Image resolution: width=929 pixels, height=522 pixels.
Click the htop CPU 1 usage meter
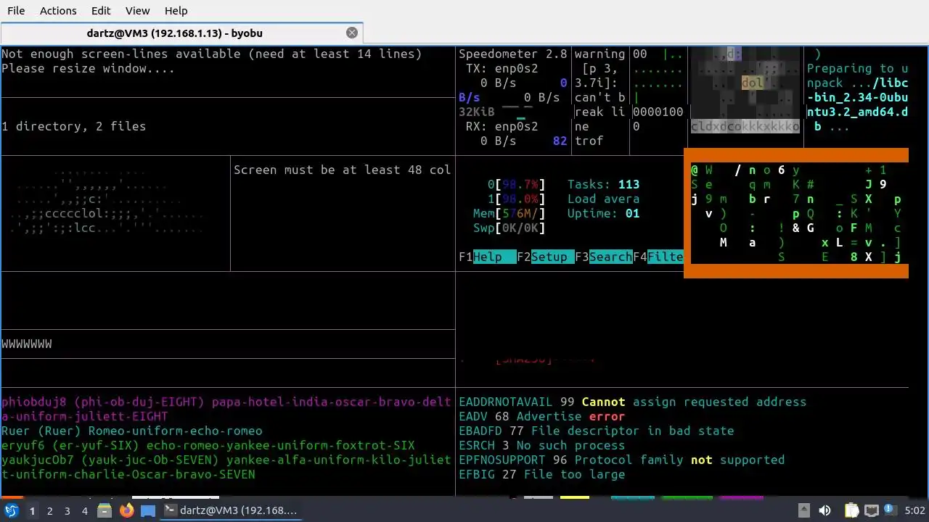516,199
